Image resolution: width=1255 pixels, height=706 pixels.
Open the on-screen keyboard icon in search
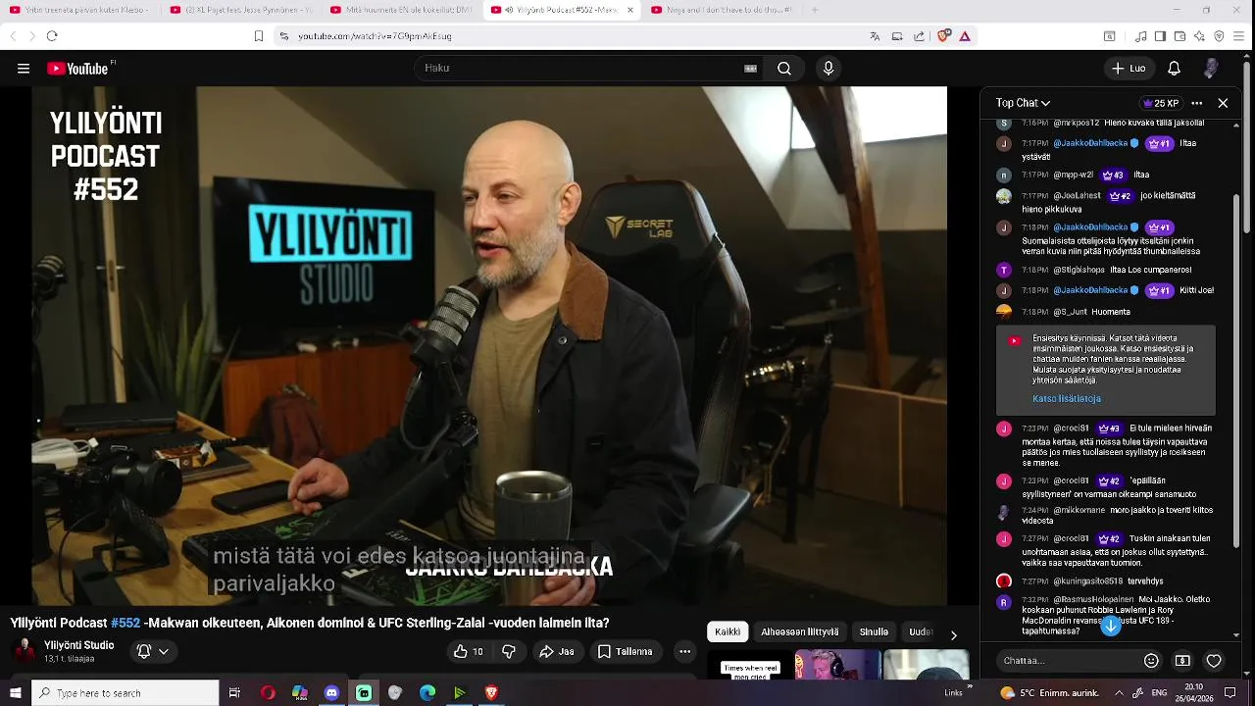pyautogui.click(x=750, y=69)
